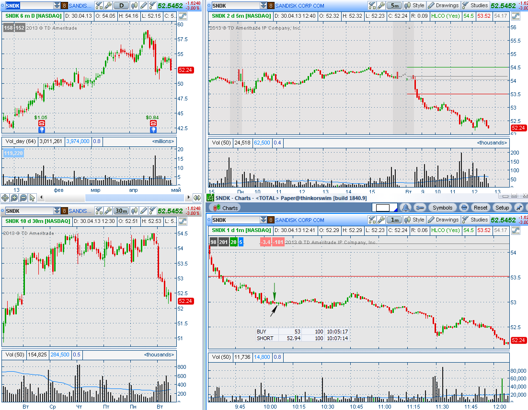Open the candlestick Style icon in the daily chart
This screenshot has height=410, width=528.
coord(134,5)
